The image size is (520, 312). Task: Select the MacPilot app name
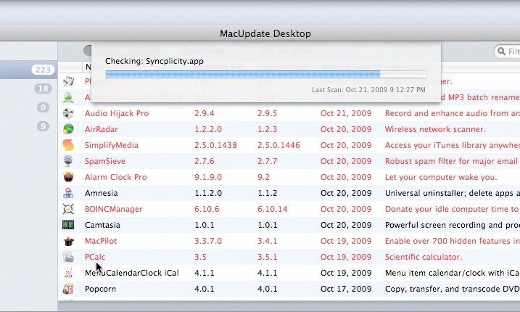pos(101,241)
